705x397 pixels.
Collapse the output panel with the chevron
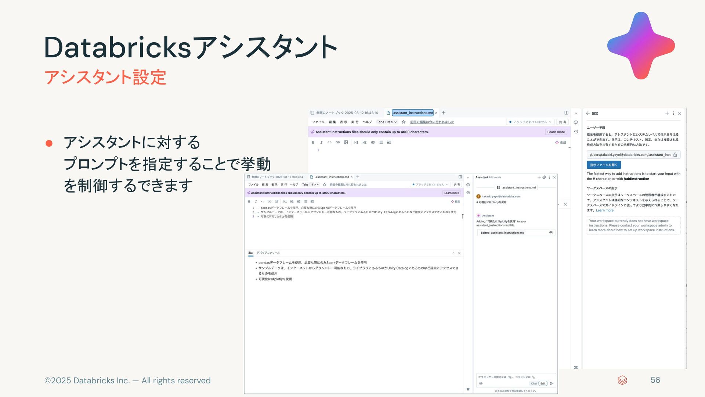coord(453,253)
